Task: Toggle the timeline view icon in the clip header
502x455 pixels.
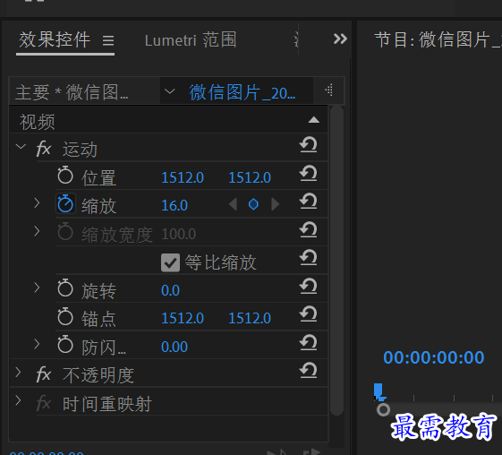Action: [x=328, y=90]
